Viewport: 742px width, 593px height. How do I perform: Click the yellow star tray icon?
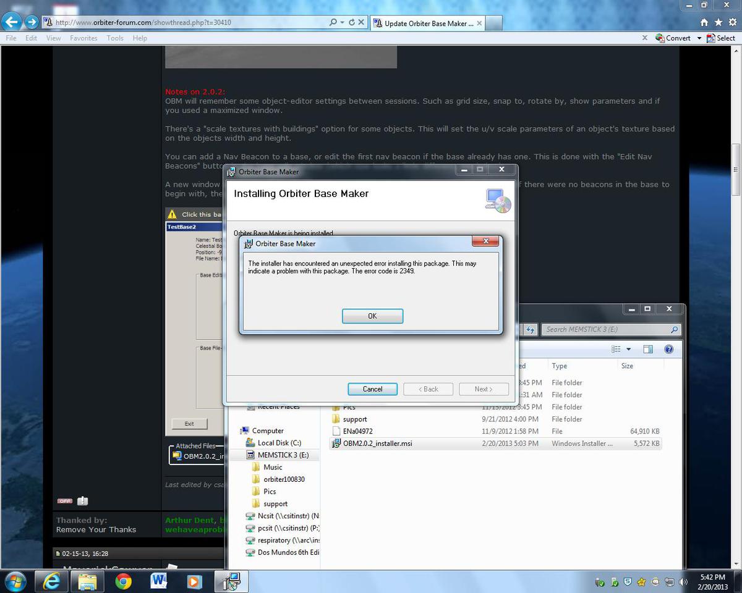(x=642, y=582)
